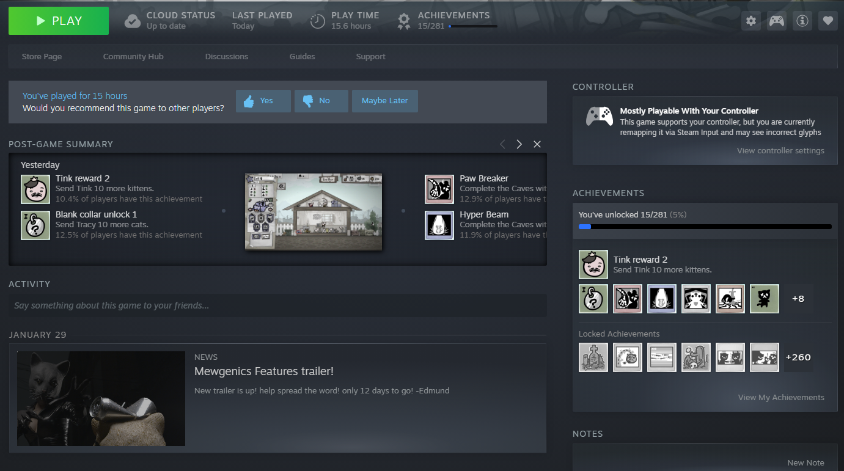Open View controller settings link

pyautogui.click(x=780, y=151)
